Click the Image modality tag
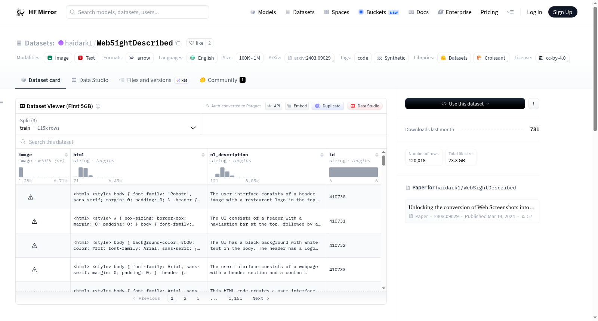The image size is (598, 321). click(58, 58)
